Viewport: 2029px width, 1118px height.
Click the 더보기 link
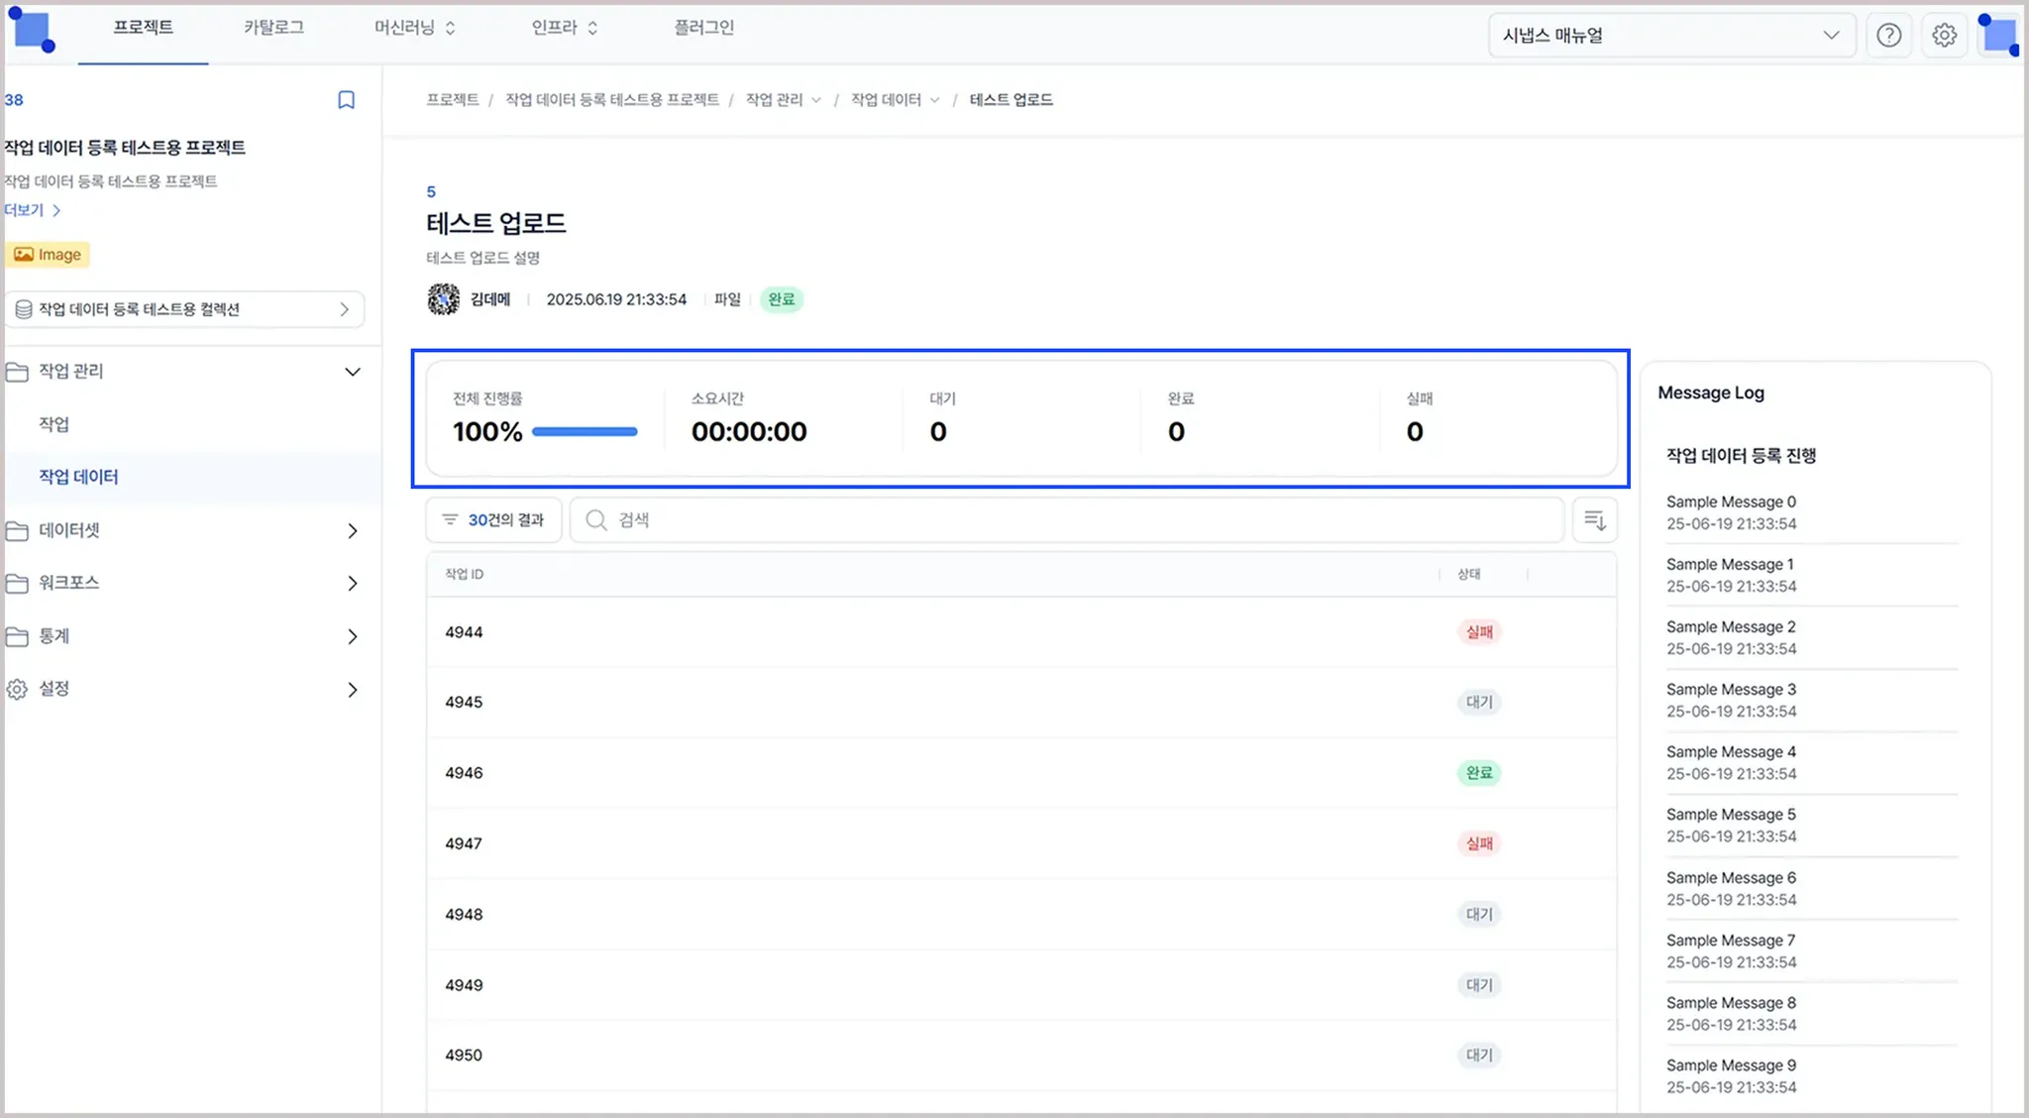32,210
